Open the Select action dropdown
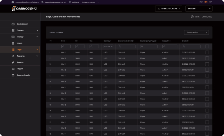The width and height of the screenshot is (224, 136). pyautogui.click(x=196, y=32)
